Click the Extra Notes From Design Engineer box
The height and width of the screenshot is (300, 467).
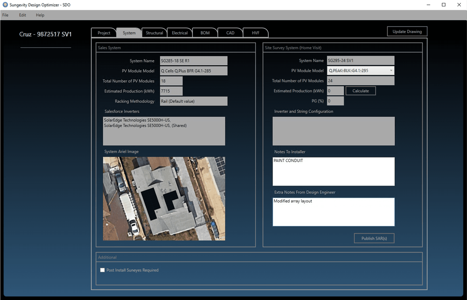tap(333, 212)
